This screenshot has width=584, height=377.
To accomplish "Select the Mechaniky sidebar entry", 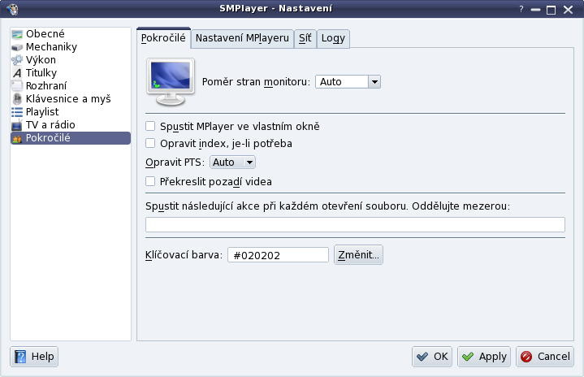I will pos(71,47).
